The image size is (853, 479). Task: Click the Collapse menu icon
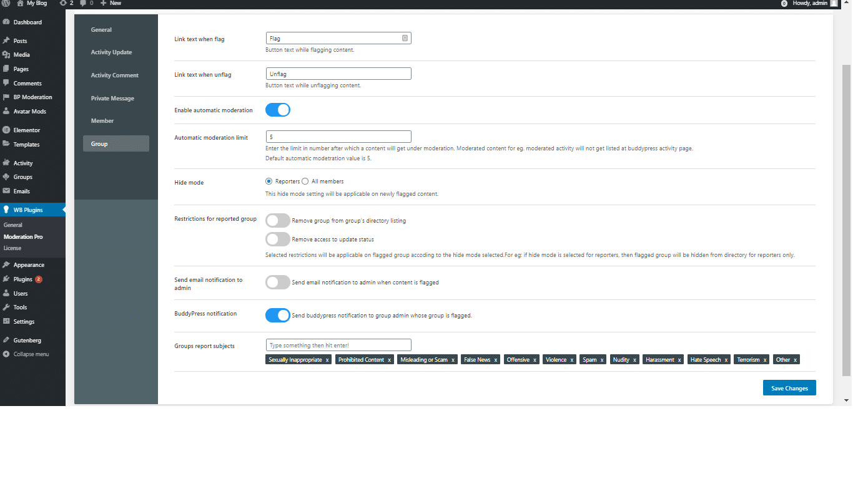pyautogui.click(x=6, y=354)
